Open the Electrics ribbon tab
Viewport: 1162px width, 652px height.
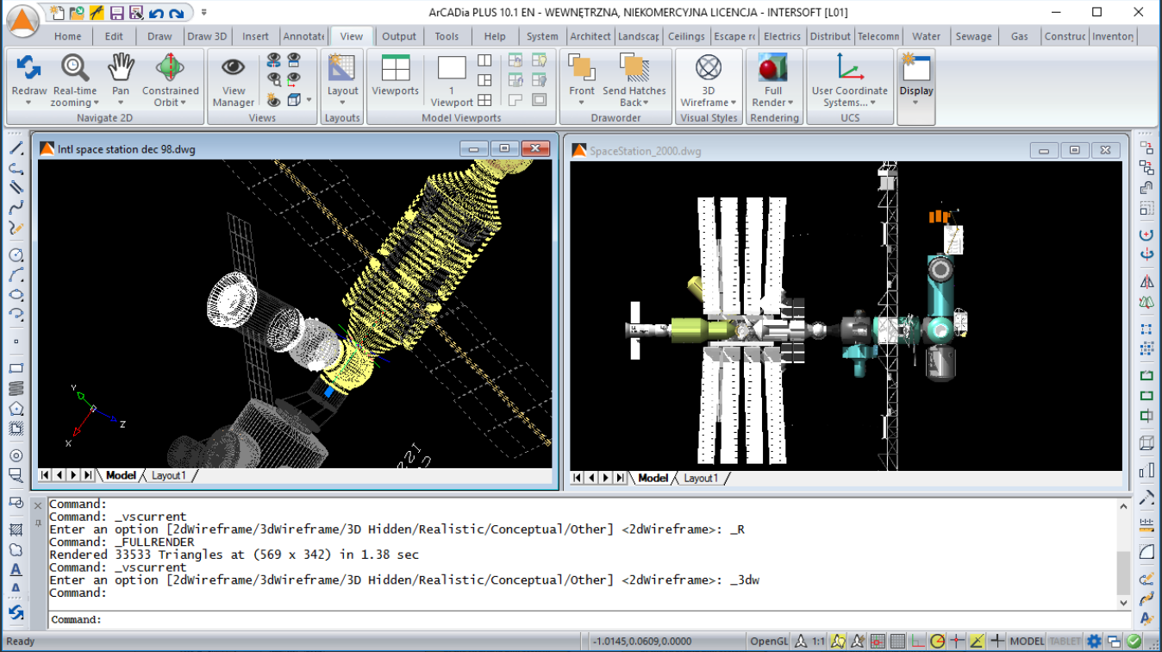(x=782, y=36)
